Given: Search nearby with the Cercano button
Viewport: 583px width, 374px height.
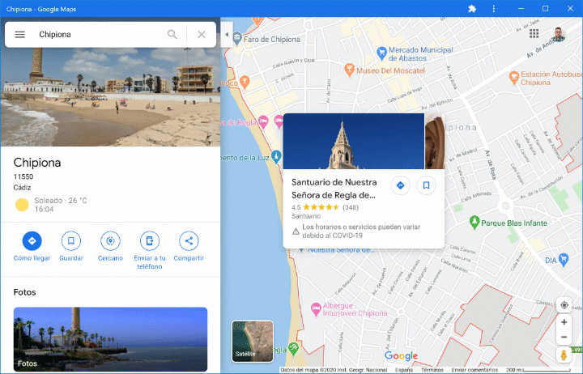Looking at the screenshot, I should (x=110, y=246).
